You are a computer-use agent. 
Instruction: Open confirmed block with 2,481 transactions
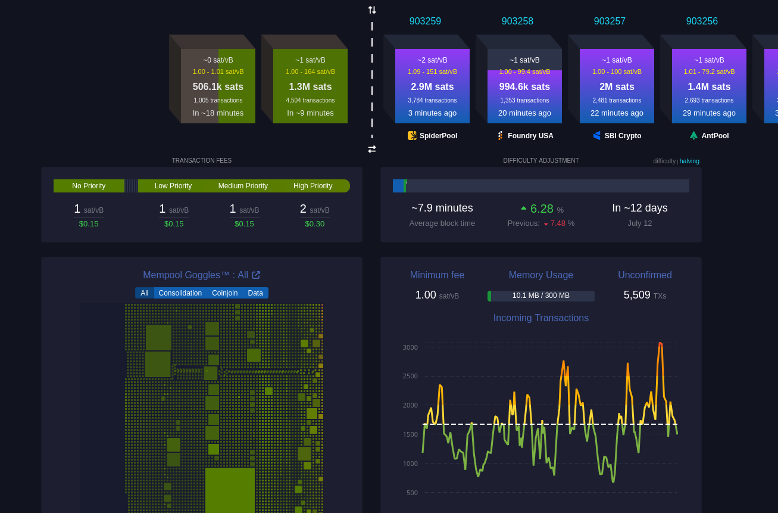(617, 86)
